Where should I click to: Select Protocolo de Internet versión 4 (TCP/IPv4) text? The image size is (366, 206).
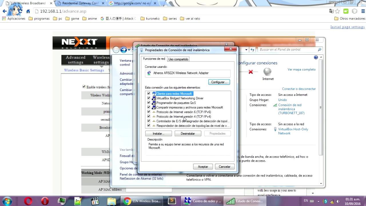pyautogui.click(x=184, y=116)
